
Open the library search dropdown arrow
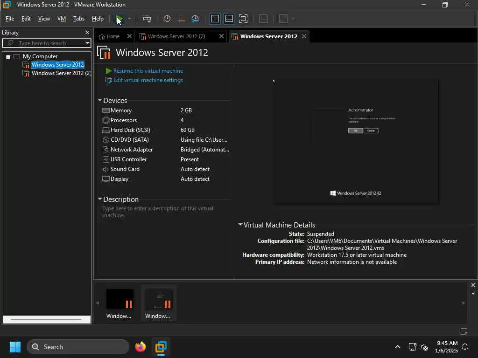pos(87,43)
